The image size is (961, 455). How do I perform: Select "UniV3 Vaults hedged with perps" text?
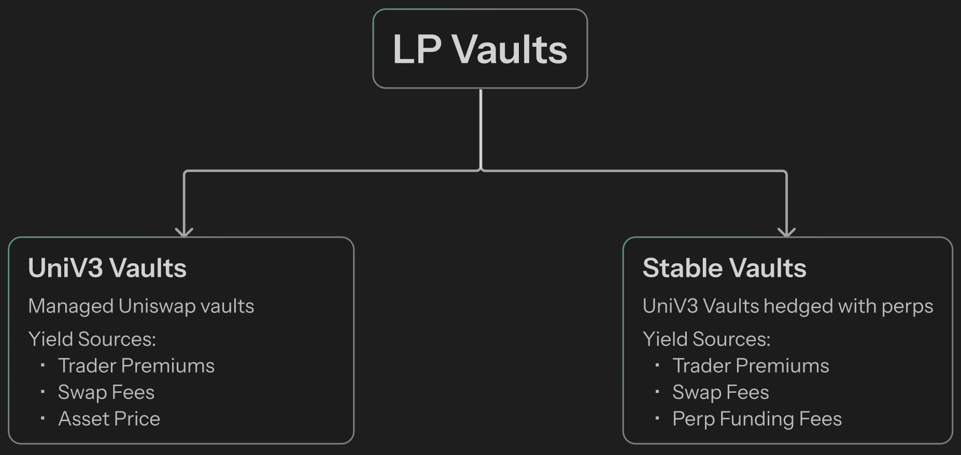(x=787, y=306)
